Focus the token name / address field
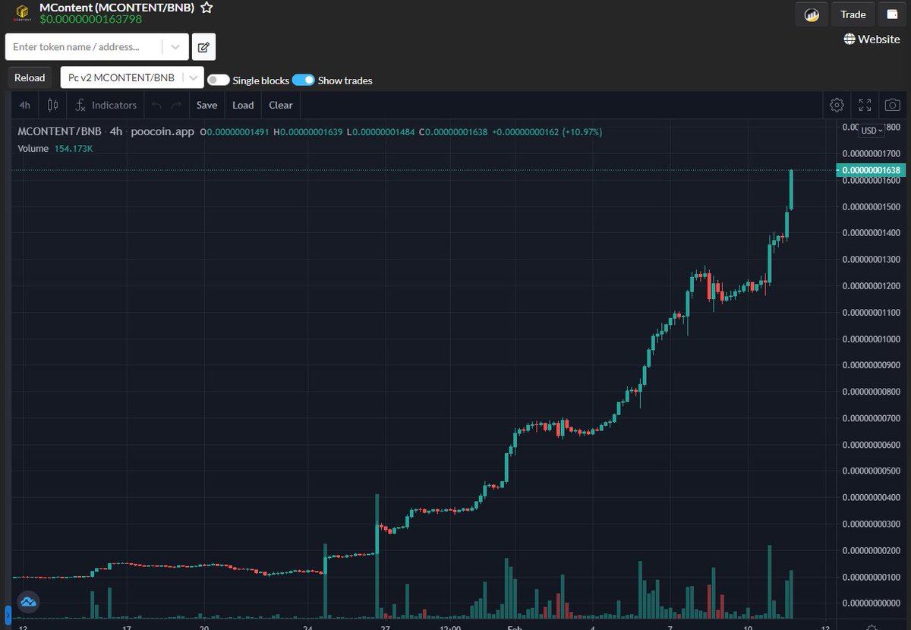Image resolution: width=911 pixels, height=630 pixels. pyautogui.click(x=84, y=47)
